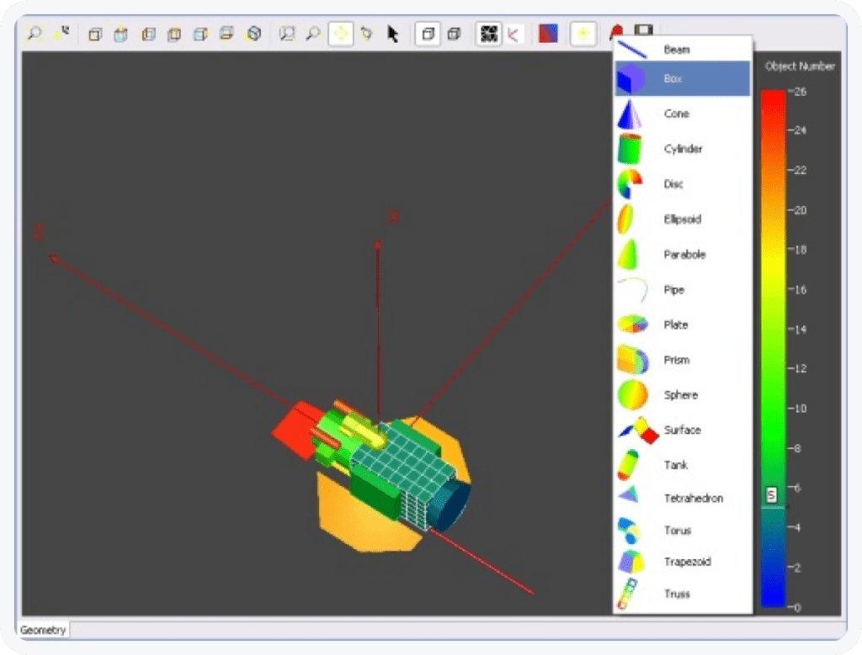Viewport: 862px width, 655px height.
Task: Click the value 5 marker on the color scale
Action: click(x=771, y=496)
